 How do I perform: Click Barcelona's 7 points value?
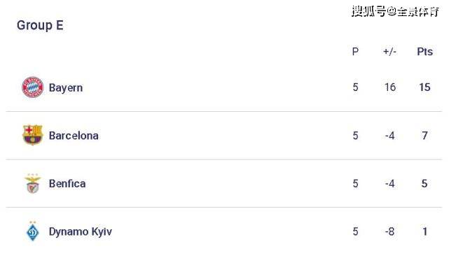click(424, 135)
